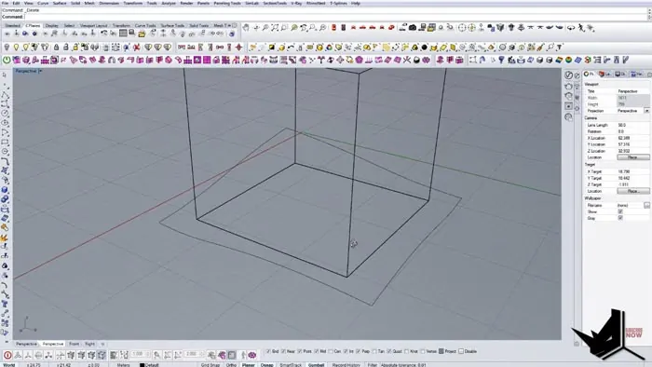Click the black sphere render icon
Image resolution: width=652 pixels, height=367 pixels.
[x=424, y=47]
